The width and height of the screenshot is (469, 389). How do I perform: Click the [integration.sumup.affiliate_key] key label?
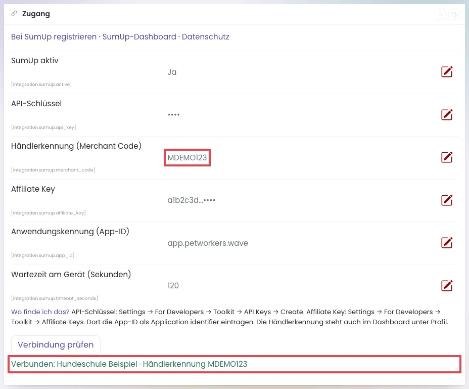point(49,212)
